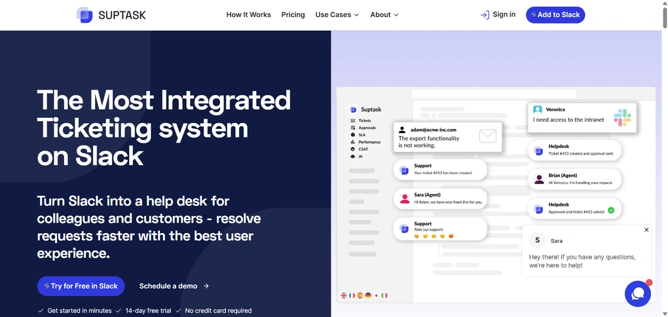Click the green checkmark on ticket solved message
Screen dimensions: 668x317
(611, 210)
